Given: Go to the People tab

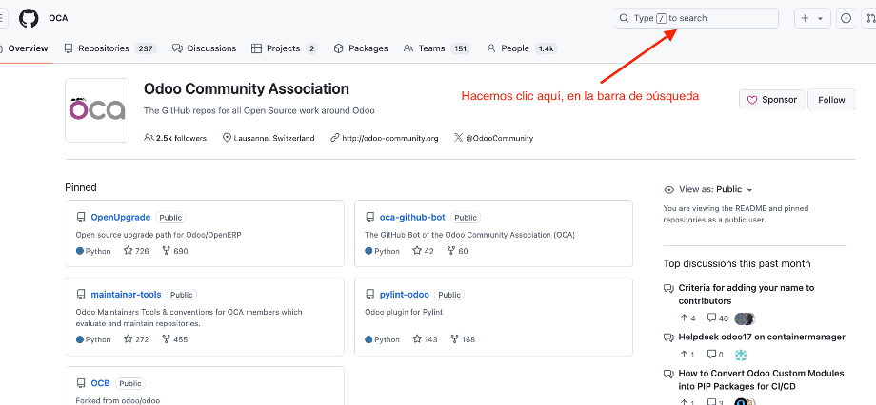Looking at the screenshot, I should pyautogui.click(x=522, y=48).
